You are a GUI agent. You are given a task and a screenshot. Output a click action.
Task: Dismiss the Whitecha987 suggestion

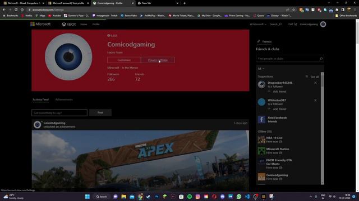coord(315,100)
